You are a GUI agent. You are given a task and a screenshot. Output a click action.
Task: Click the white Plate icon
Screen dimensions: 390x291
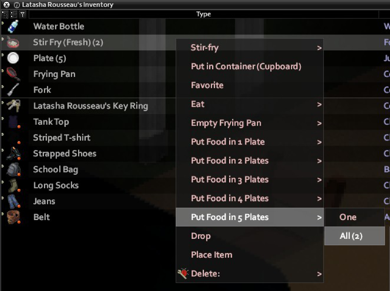click(13, 58)
